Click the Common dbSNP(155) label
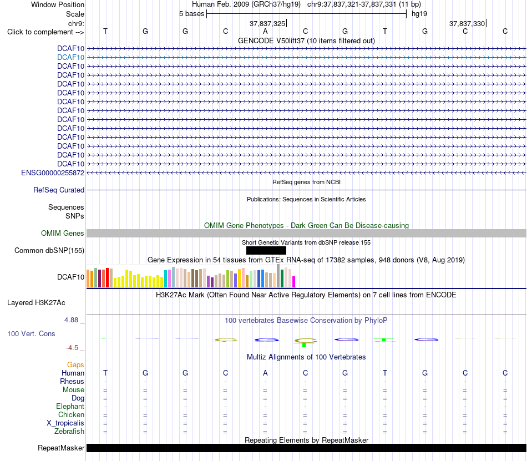The width and height of the screenshot is (527, 461). (49, 251)
